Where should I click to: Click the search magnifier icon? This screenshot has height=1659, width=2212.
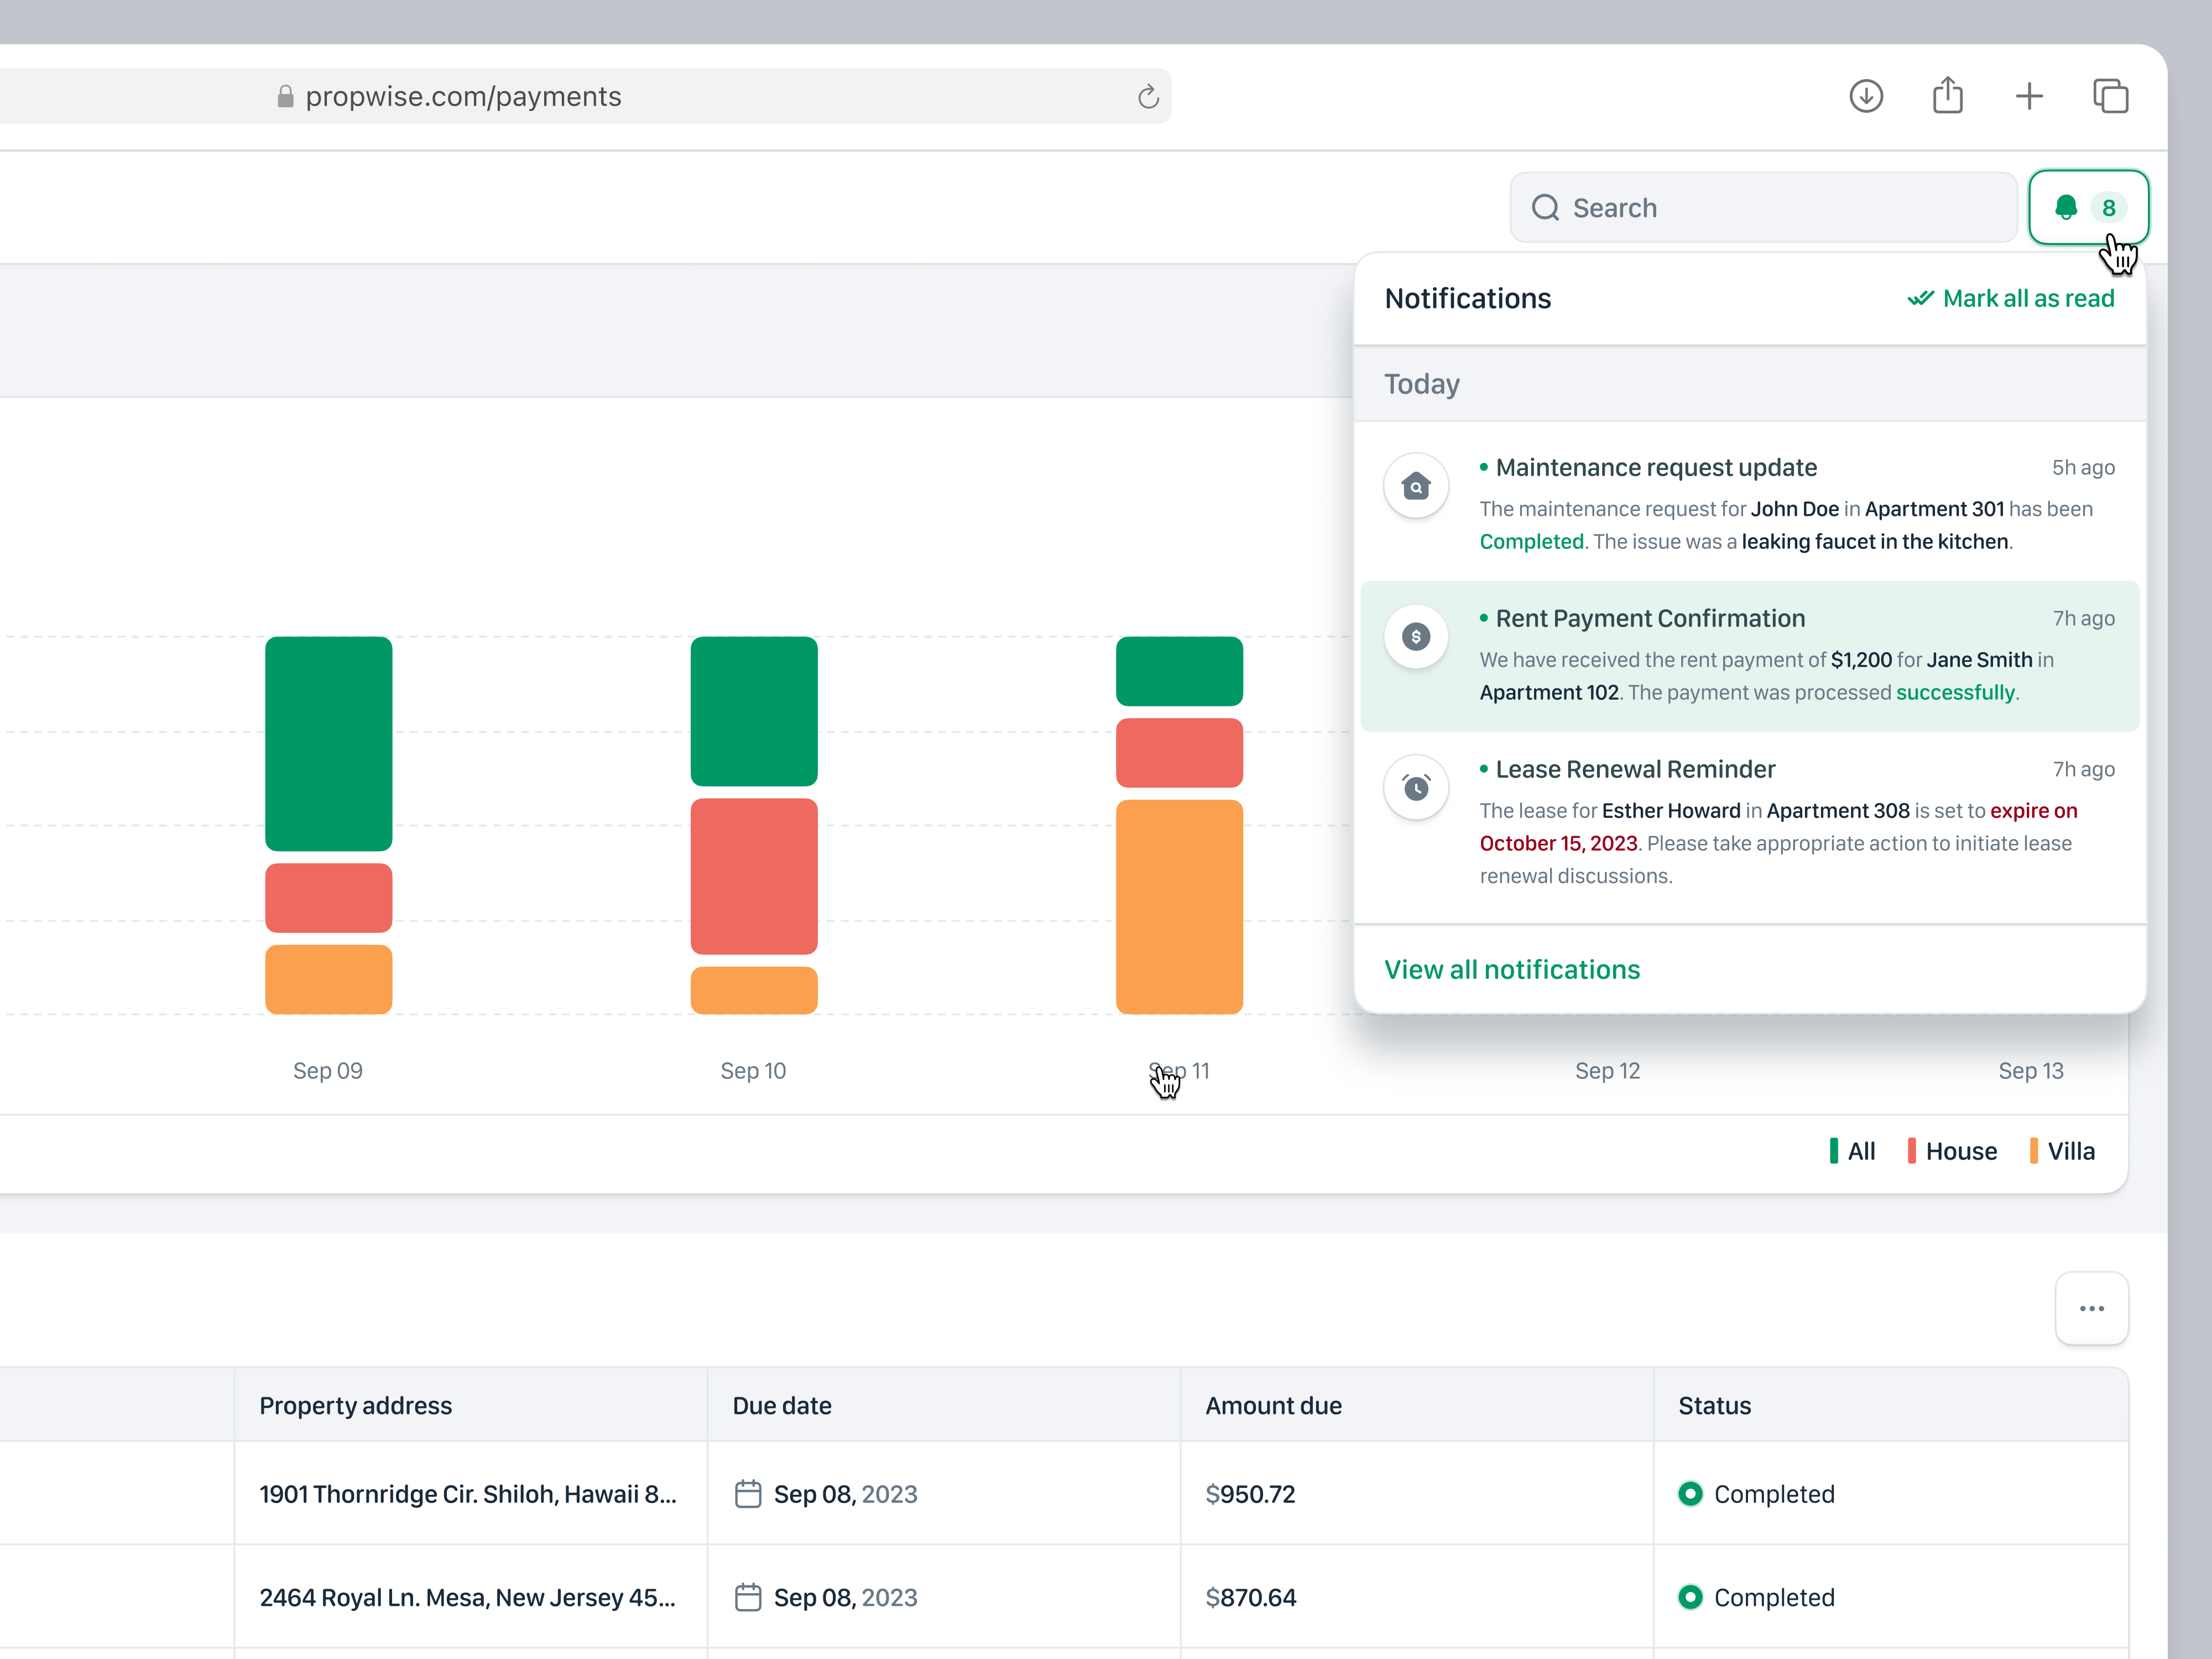click(1546, 207)
